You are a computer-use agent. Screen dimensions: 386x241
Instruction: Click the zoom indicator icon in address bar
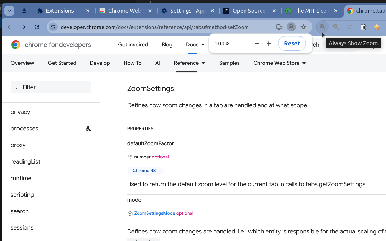point(291,27)
